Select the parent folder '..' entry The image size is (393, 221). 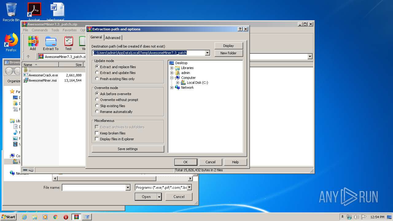tap(28, 70)
